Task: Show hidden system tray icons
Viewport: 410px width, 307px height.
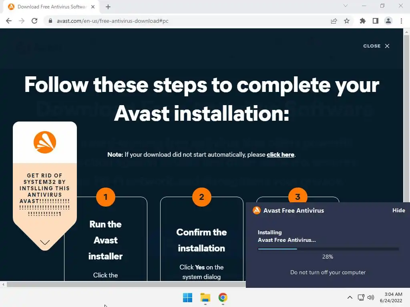Action: (350, 297)
